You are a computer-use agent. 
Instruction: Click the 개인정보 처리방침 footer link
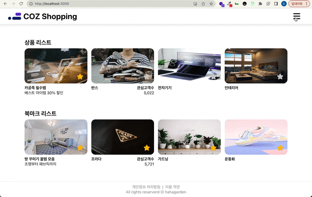pos(146,187)
